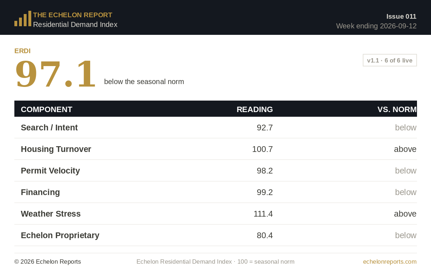Select the Financing row label
431x273 pixels.
[x=40, y=192]
